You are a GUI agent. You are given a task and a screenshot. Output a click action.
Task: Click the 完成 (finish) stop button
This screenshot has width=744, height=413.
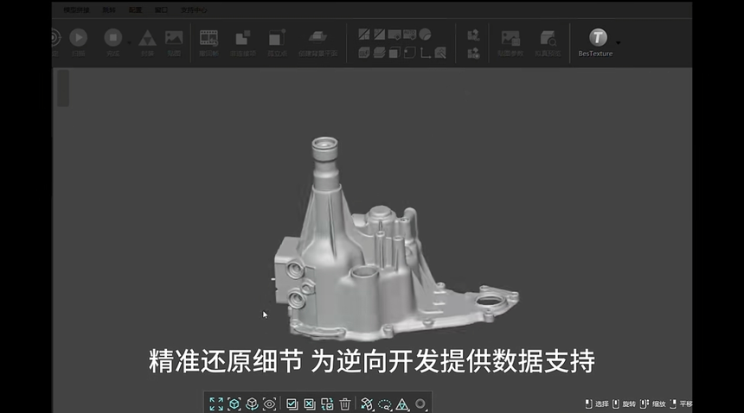click(113, 37)
